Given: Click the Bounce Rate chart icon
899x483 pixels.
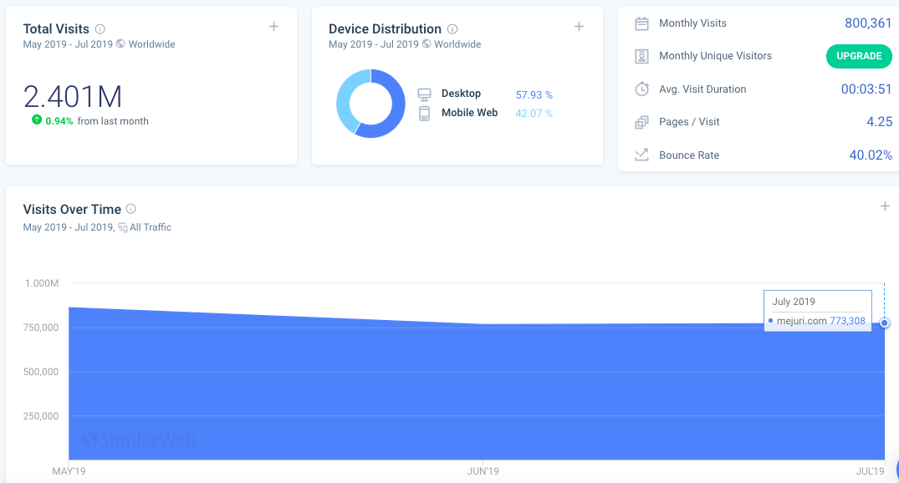Looking at the screenshot, I should (641, 155).
